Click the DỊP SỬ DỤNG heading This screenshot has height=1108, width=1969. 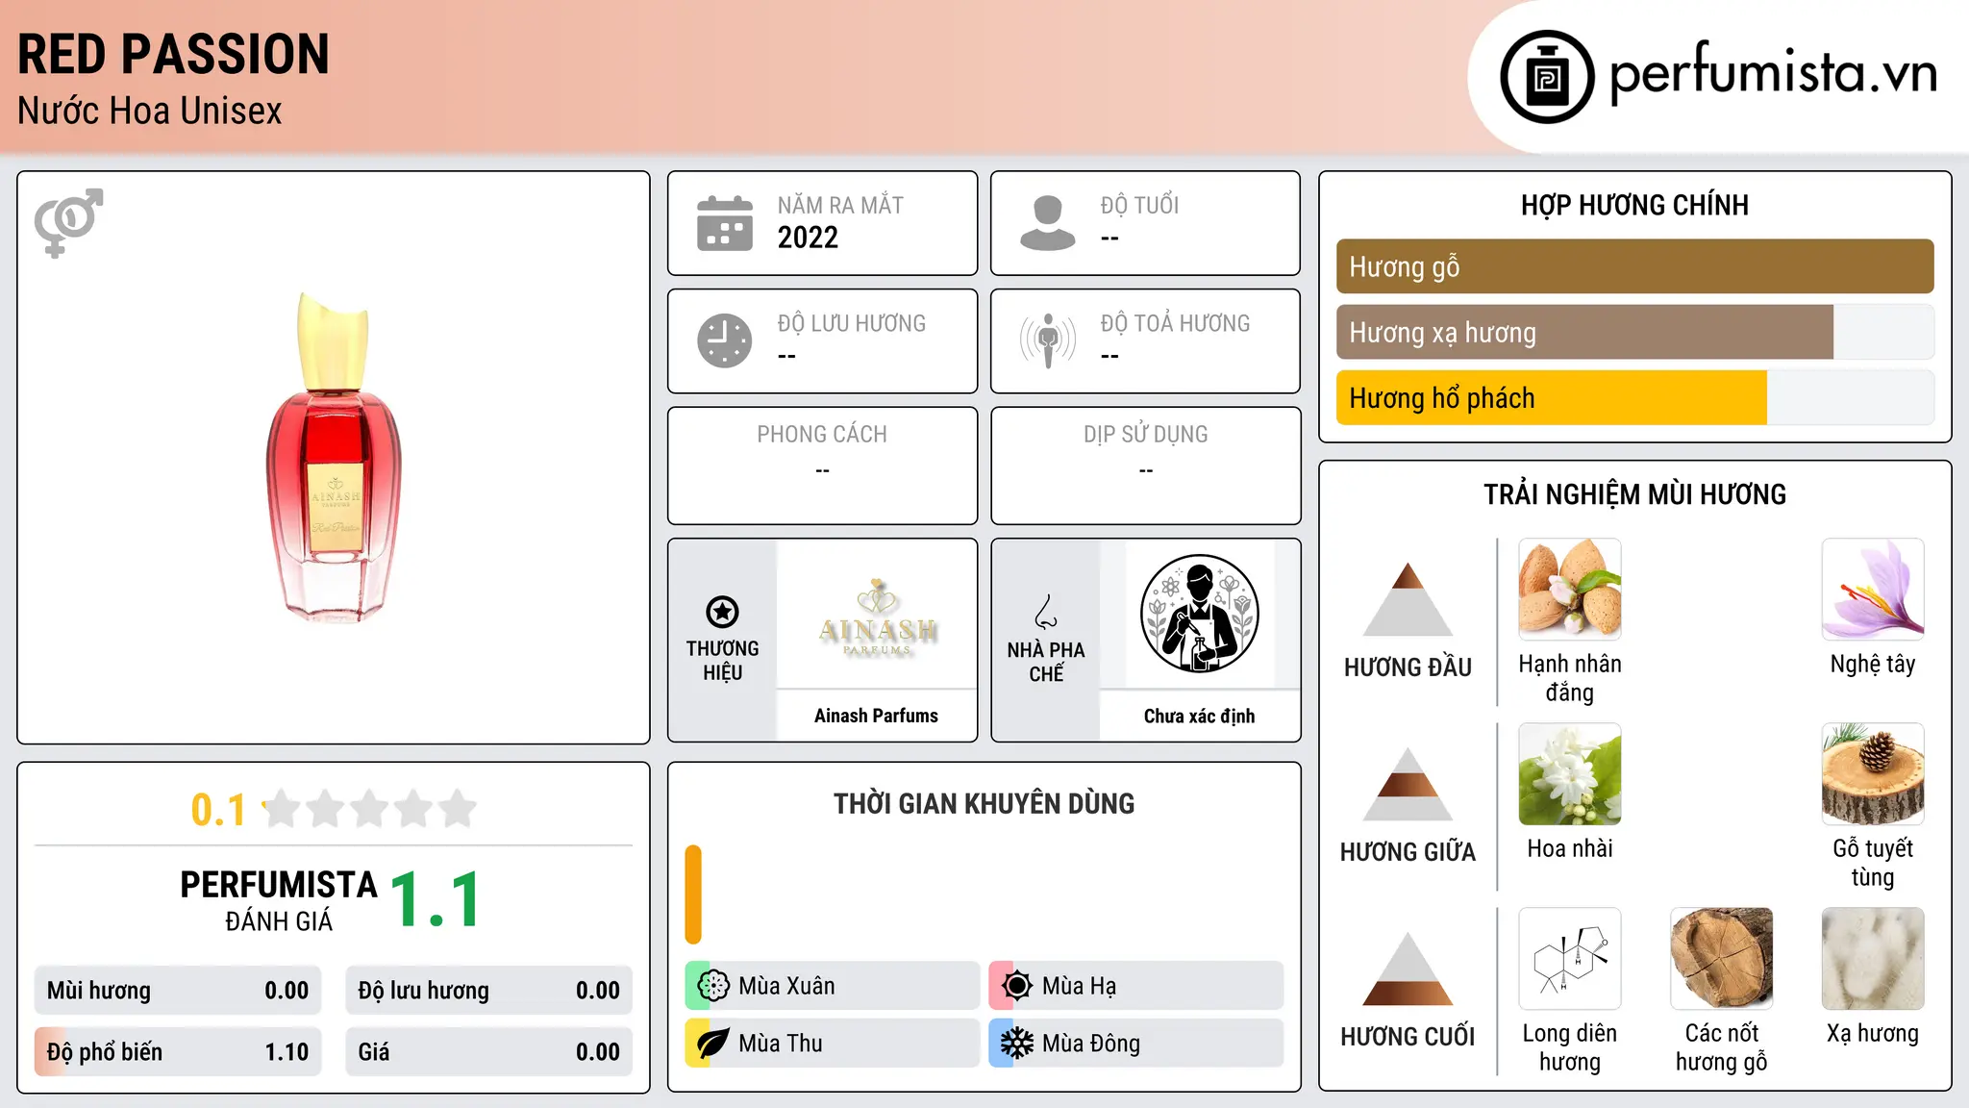[1146, 435]
